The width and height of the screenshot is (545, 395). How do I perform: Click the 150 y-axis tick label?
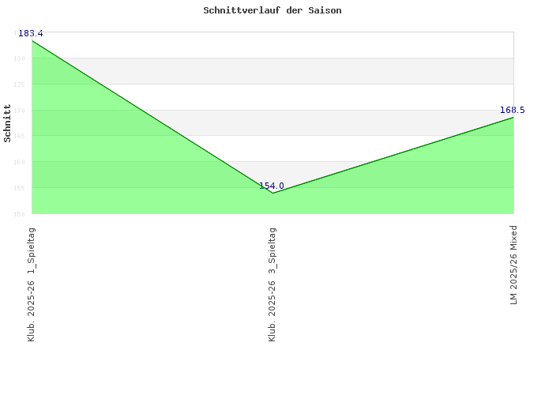point(23,213)
